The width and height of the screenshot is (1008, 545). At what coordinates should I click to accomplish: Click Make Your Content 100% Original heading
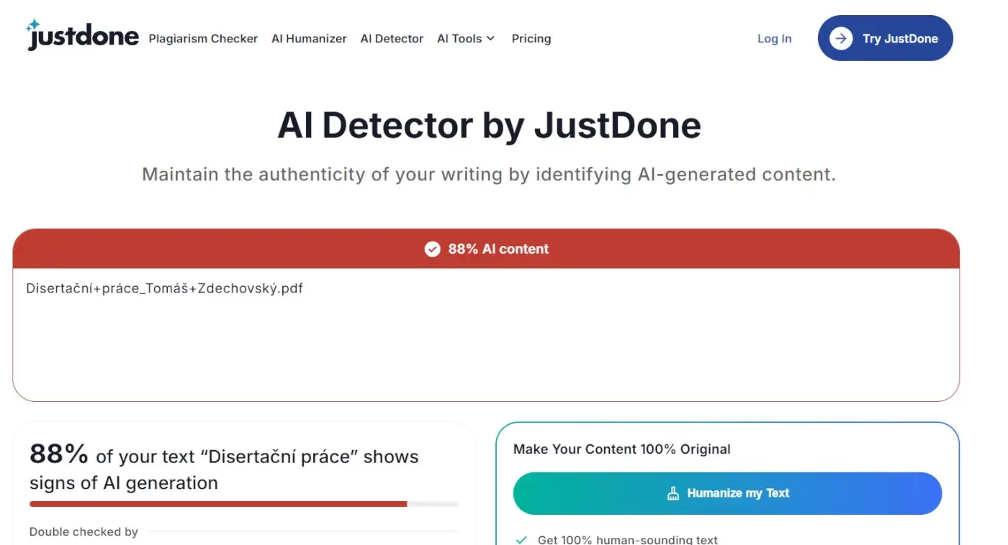click(622, 449)
